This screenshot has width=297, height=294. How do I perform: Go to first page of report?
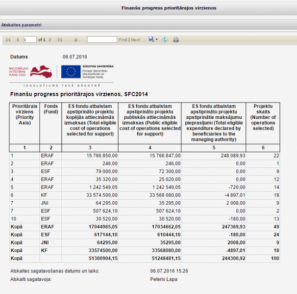8,40
